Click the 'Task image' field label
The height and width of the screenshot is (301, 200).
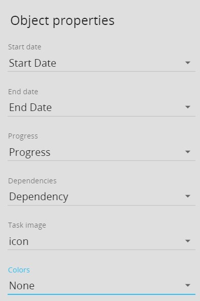pyautogui.click(x=27, y=225)
